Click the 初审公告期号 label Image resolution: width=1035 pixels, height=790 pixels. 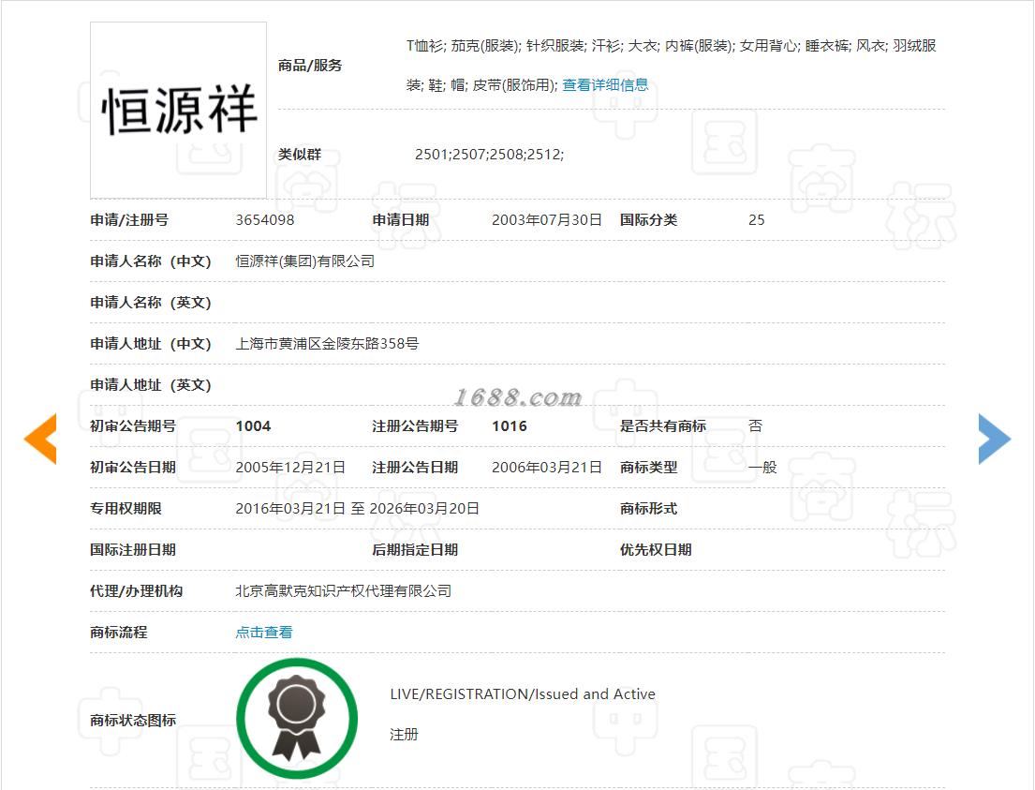coord(133,426)
